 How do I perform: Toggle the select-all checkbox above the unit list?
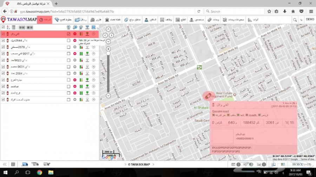pos(3,27)
